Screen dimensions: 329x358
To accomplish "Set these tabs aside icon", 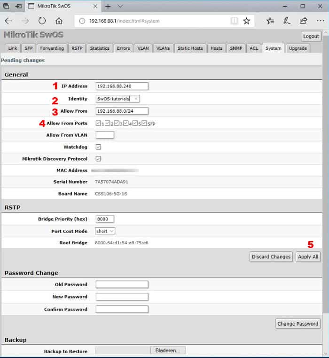I will 18,6.
